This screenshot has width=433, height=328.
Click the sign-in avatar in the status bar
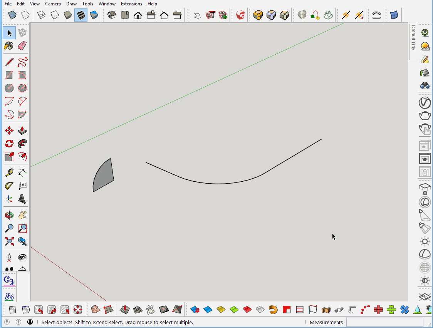tap(30, 322)
